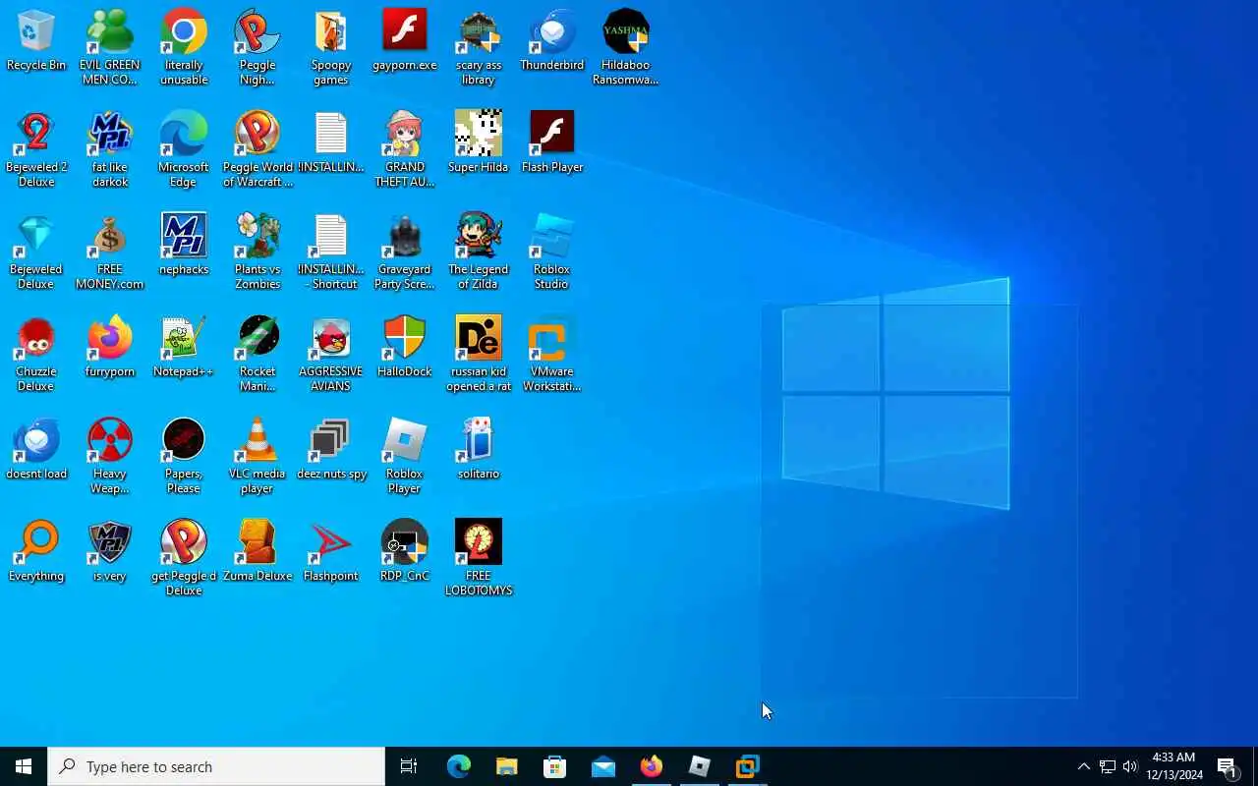Select the Thunderbird desktop shortcut

pos(552,41)
